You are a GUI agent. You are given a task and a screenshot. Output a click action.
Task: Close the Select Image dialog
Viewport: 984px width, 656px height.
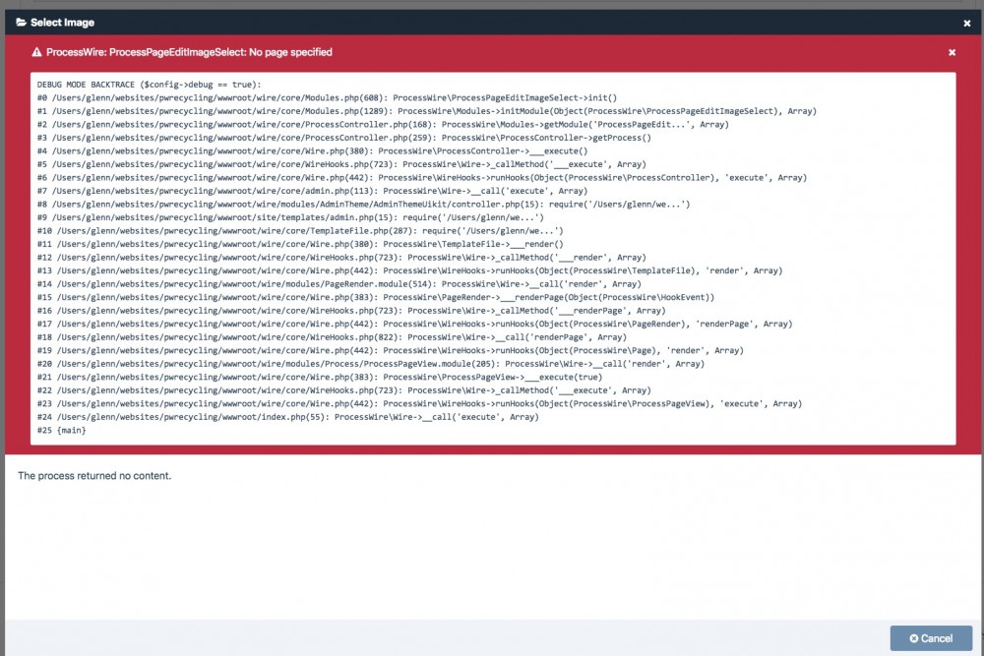tap(967, 23)
